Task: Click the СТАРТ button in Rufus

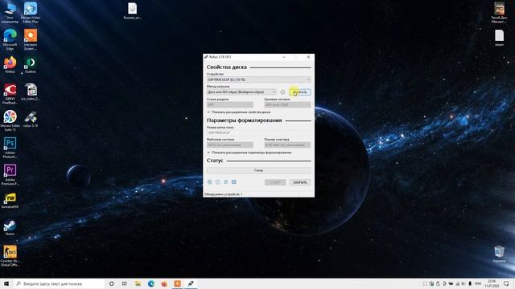Action: [x=275, y=182]
